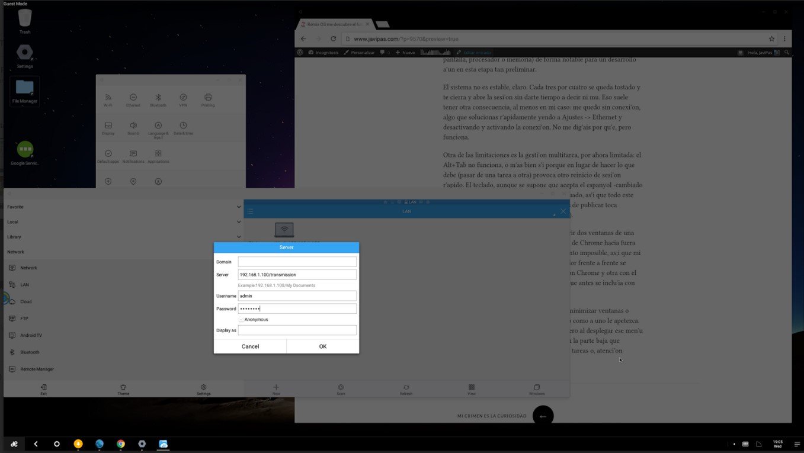Select Android TV sidebar item

(x=31, y=336)
